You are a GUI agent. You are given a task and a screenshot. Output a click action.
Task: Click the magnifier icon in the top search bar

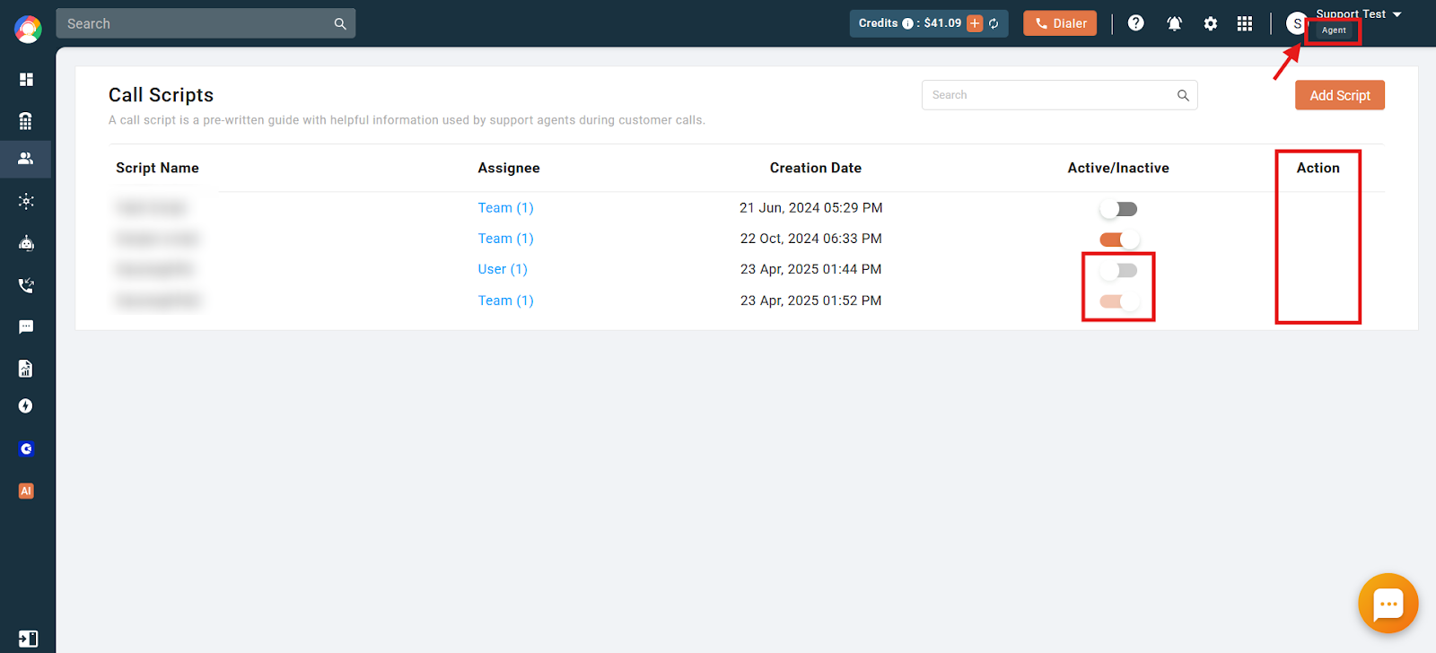340,24
